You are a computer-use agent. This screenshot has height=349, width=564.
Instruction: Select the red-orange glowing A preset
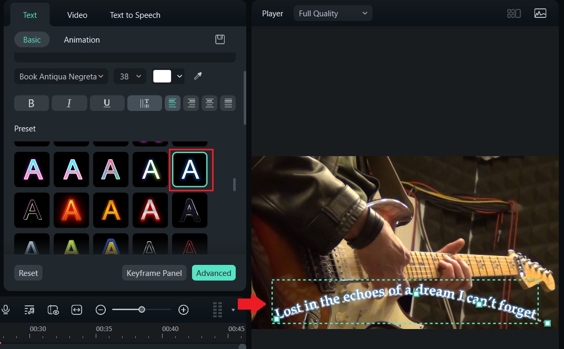pos(71,210)
